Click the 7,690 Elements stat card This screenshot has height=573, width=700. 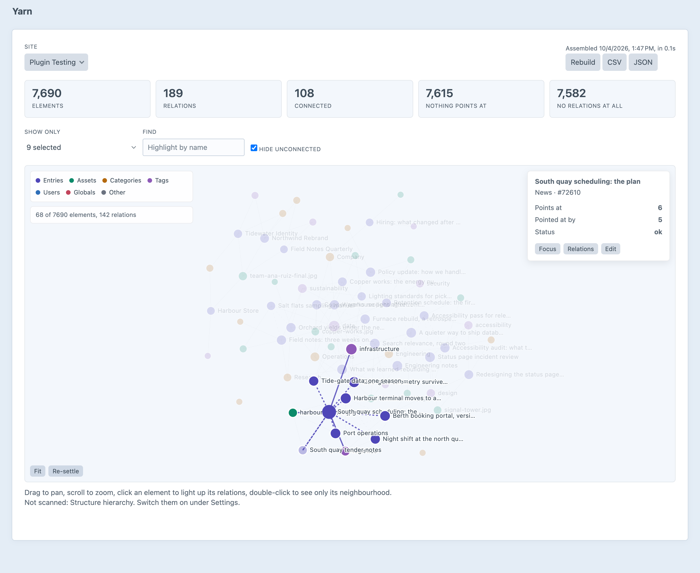pos(87,99)
